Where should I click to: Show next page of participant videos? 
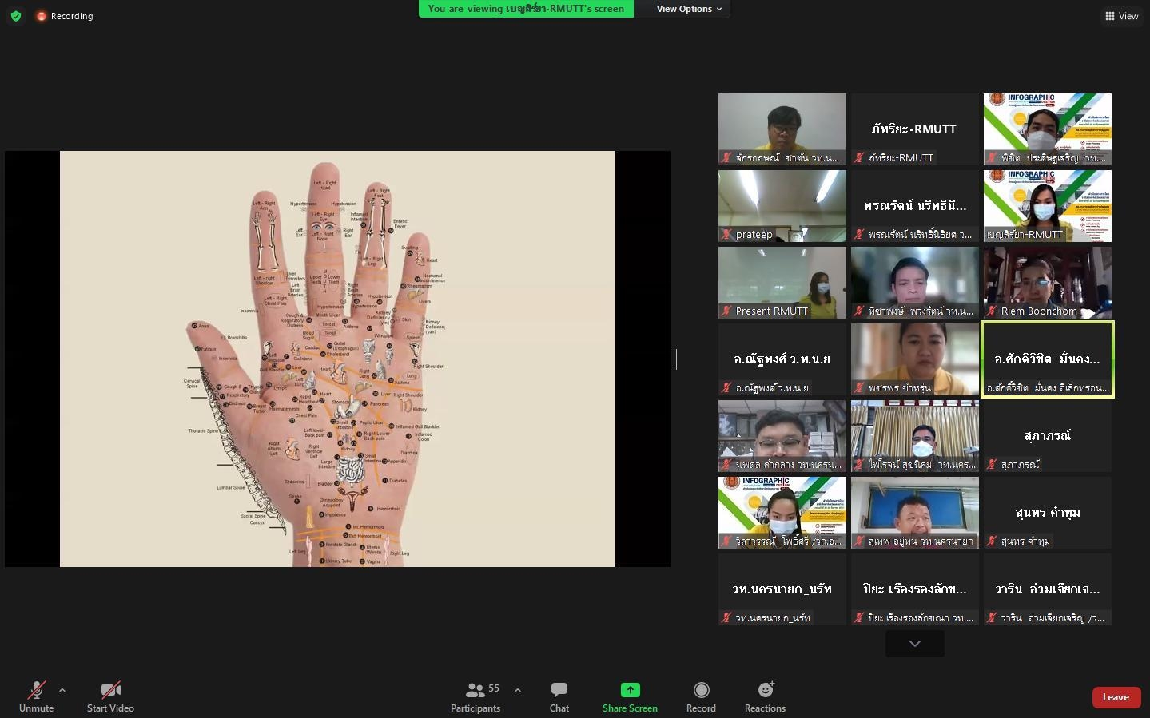click(x=915, y=644)
